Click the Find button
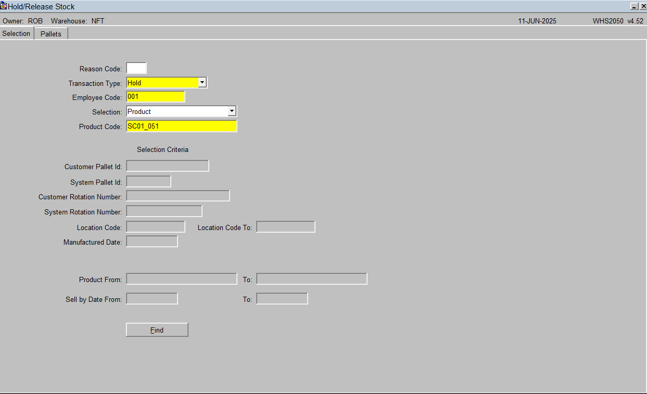647x394 pixels. coord(157,330)
